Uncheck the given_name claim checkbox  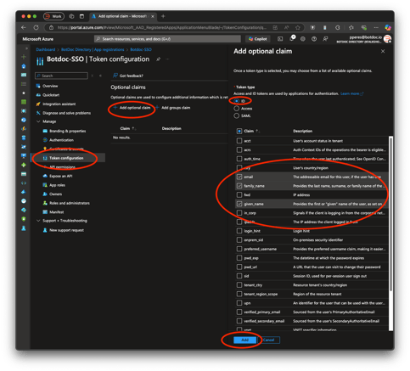239,204
